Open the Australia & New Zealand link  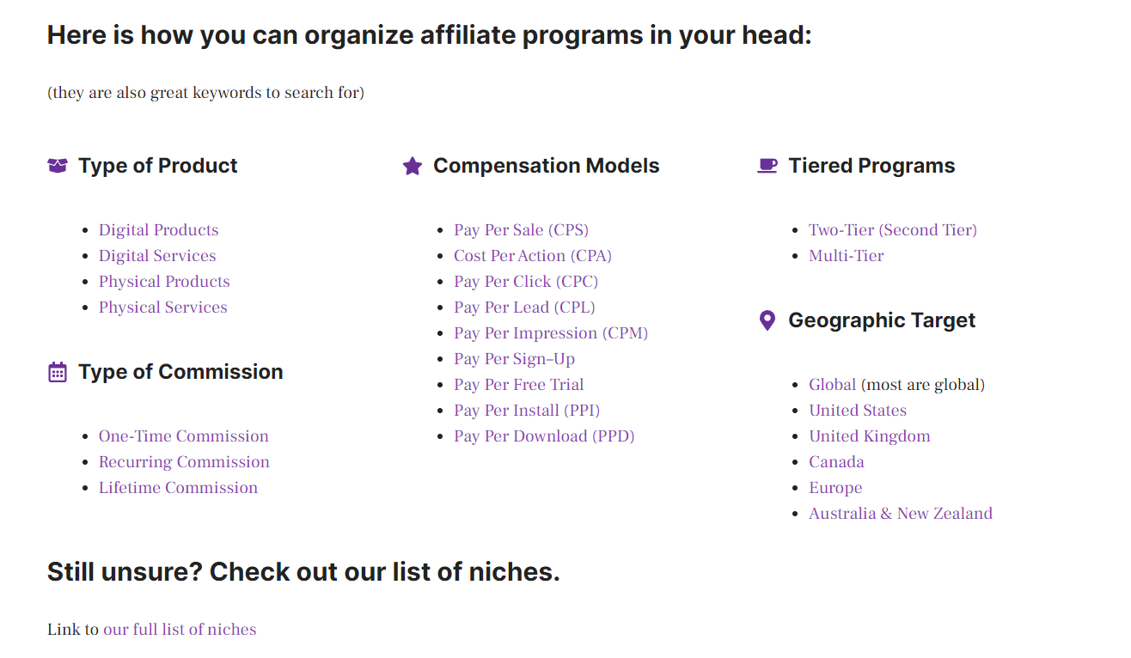901,514
